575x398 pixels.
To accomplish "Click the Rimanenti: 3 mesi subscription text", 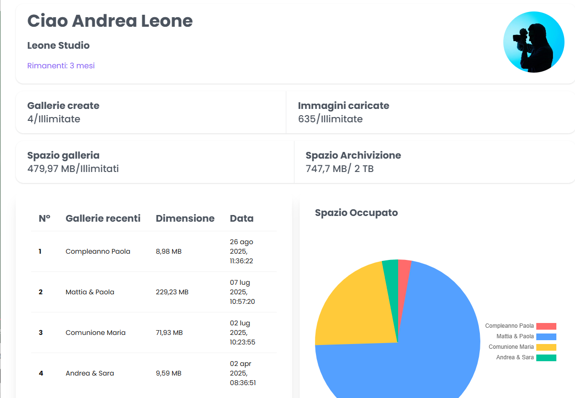I will 61,66.
